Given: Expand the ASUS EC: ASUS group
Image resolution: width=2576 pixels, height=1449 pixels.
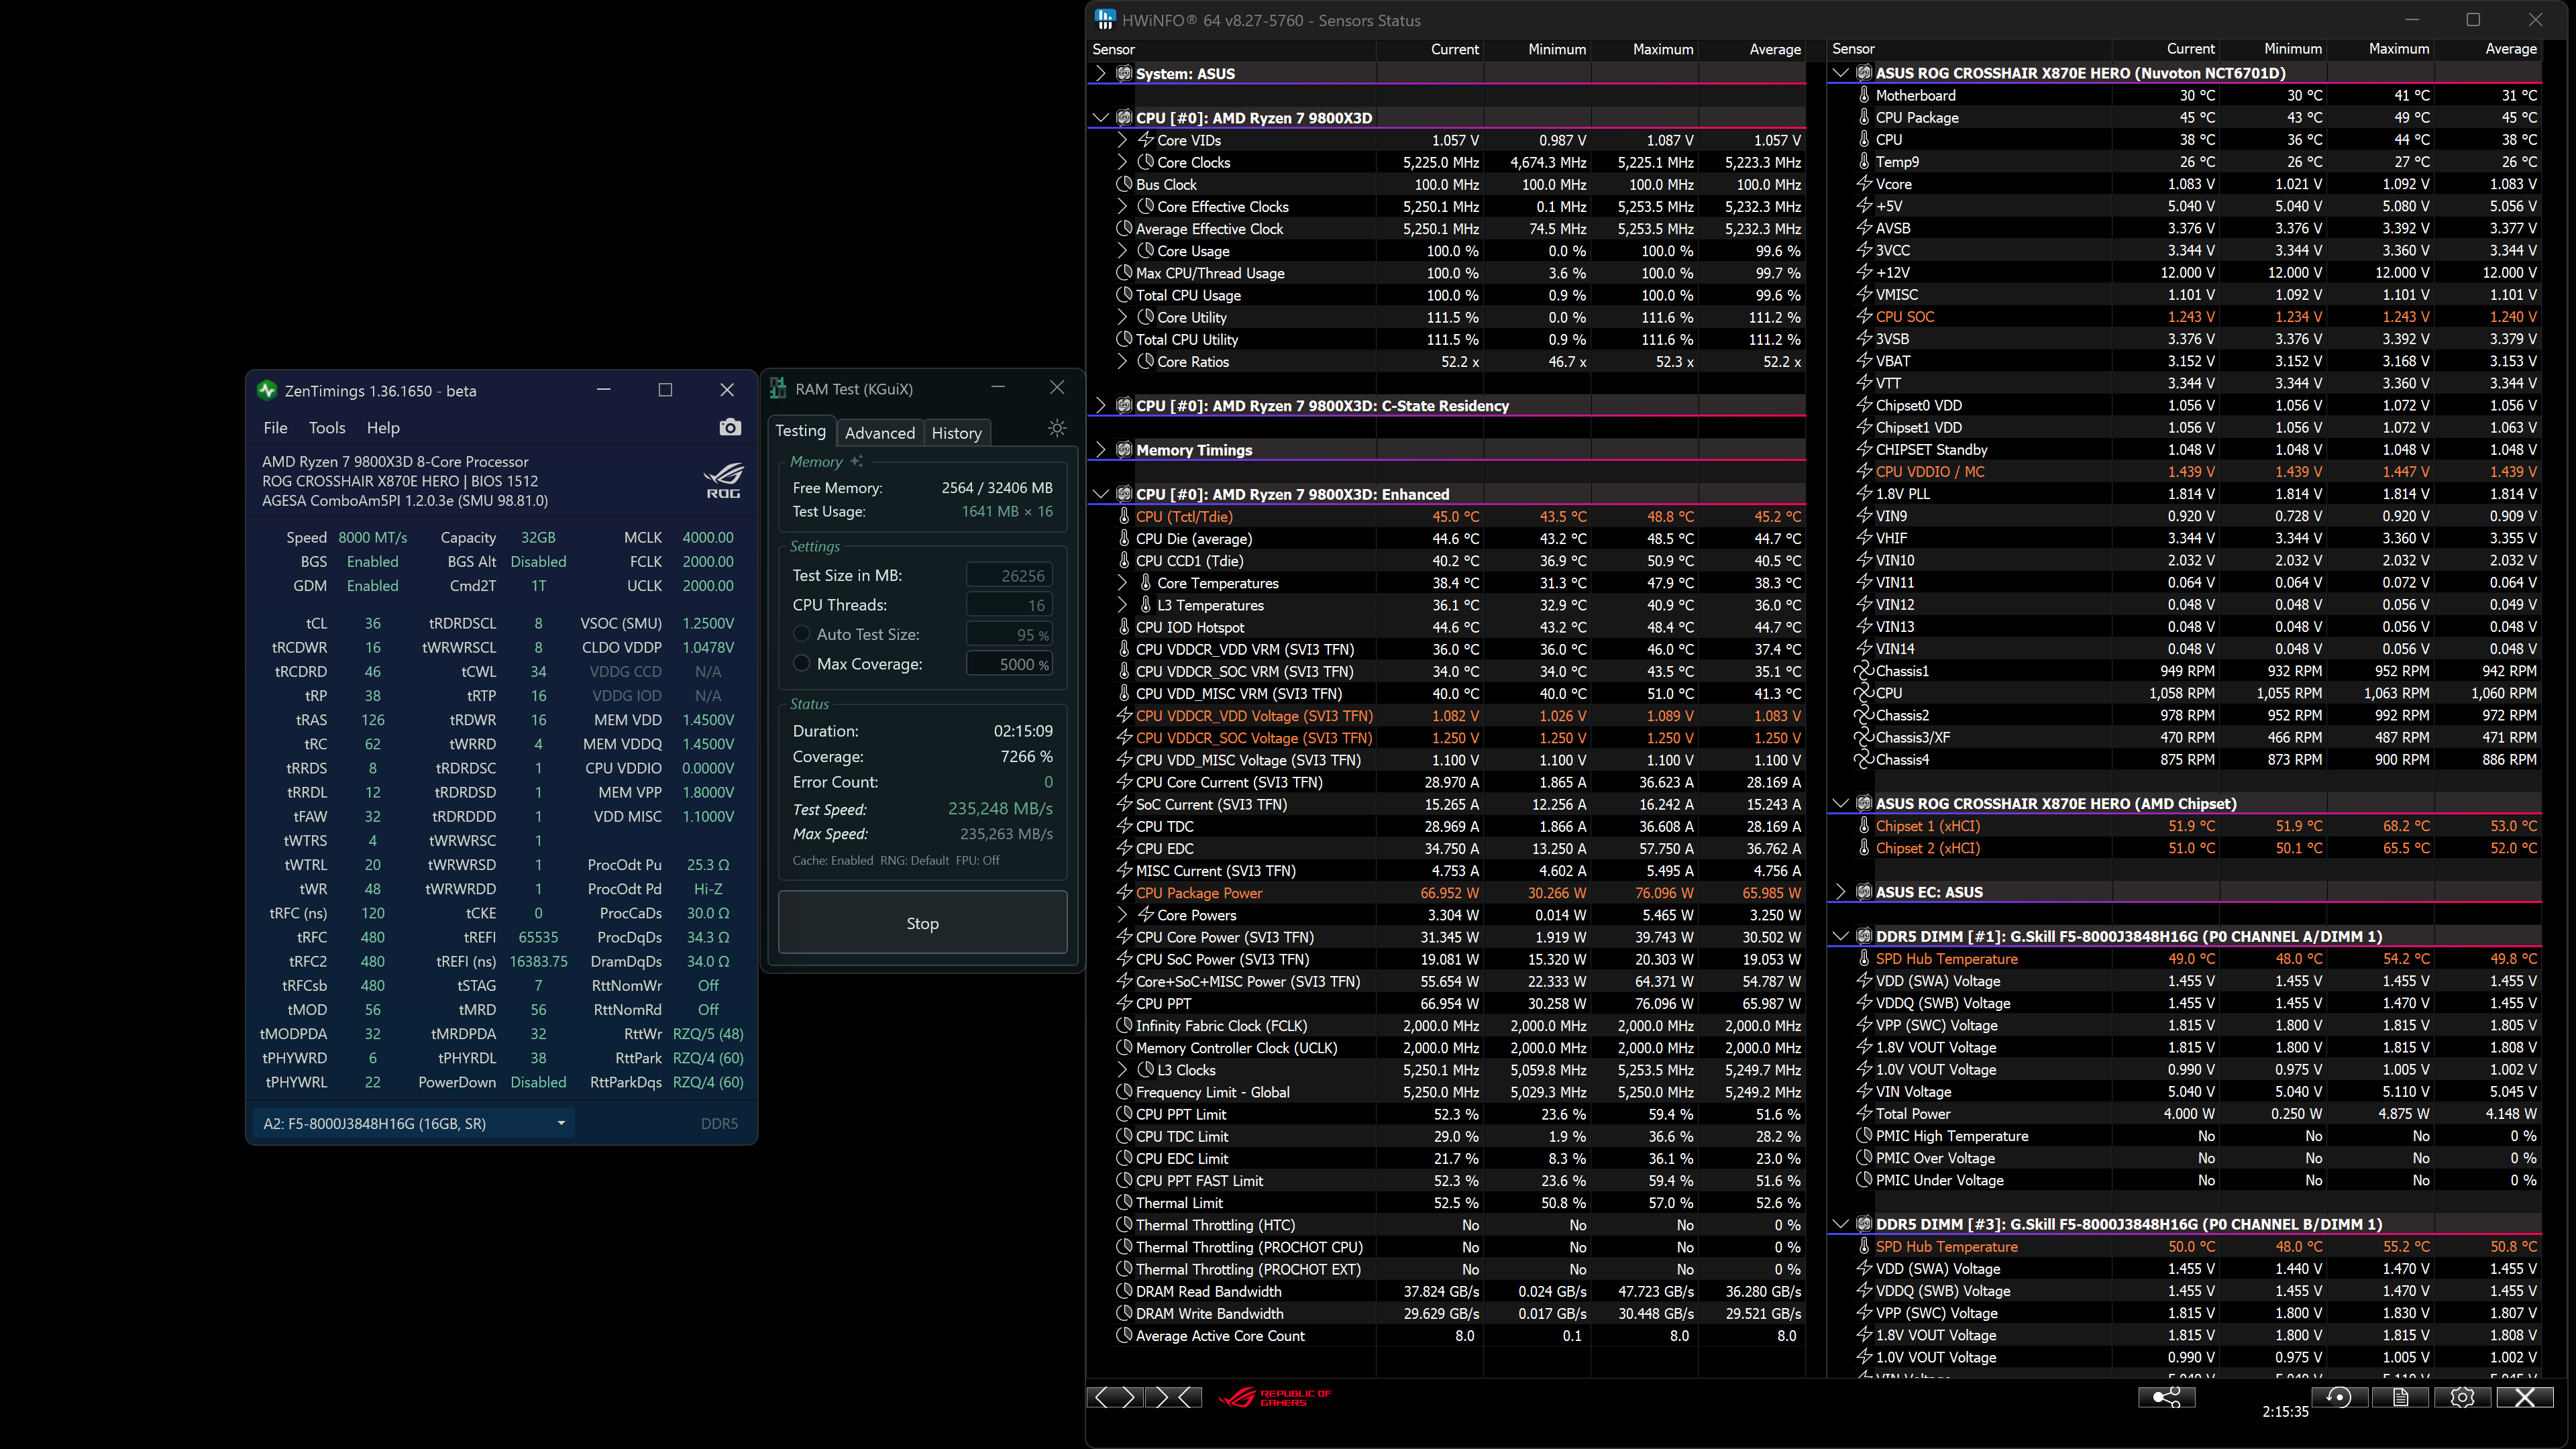Looking at the screenshot, I should coord(1841,892).
